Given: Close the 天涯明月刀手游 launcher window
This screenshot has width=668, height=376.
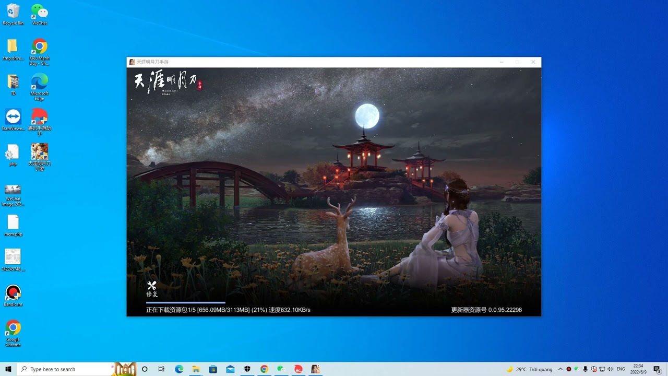Looking at the screenshot, I should point(533,62).
